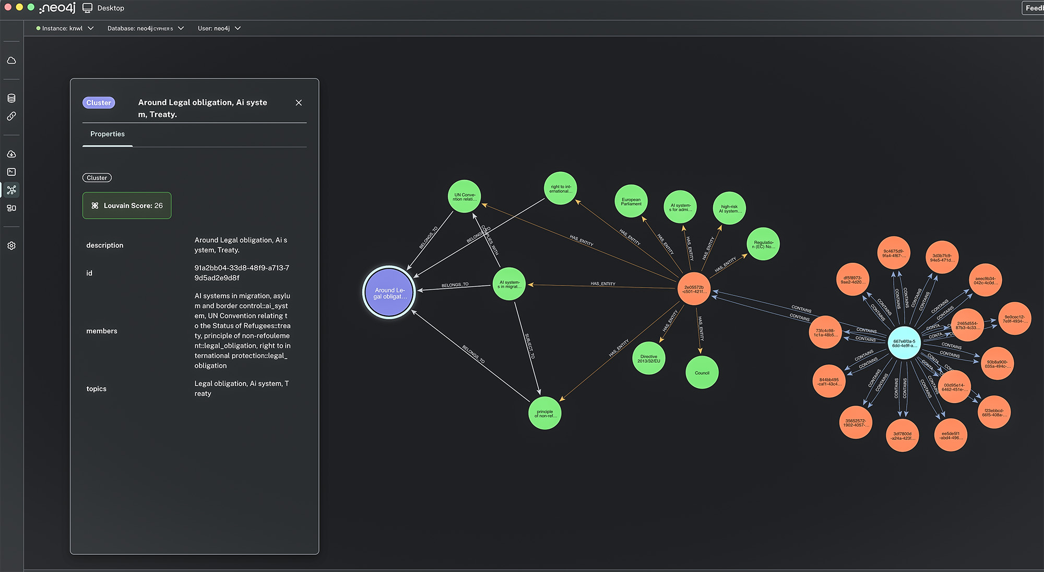Click the Desktop monitor icon in title bar
The image size is (1044, 572).
(x=87, y=8)
